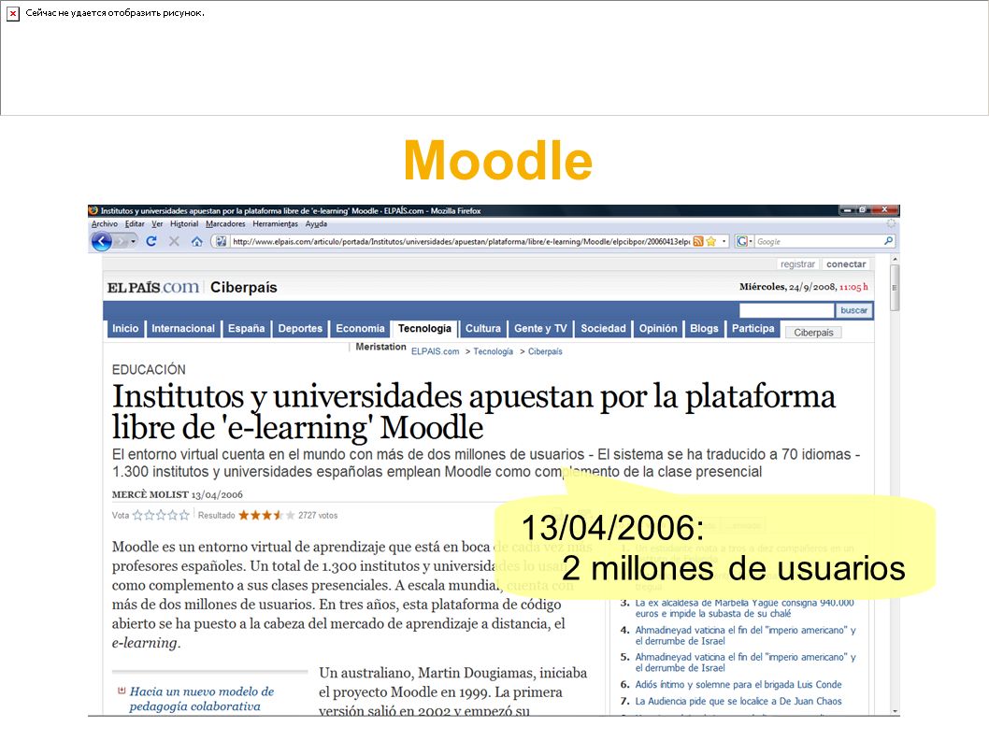
Task: Vote three stars in the Vota rating
Action: pyautogui.click(x=161, y=515)
